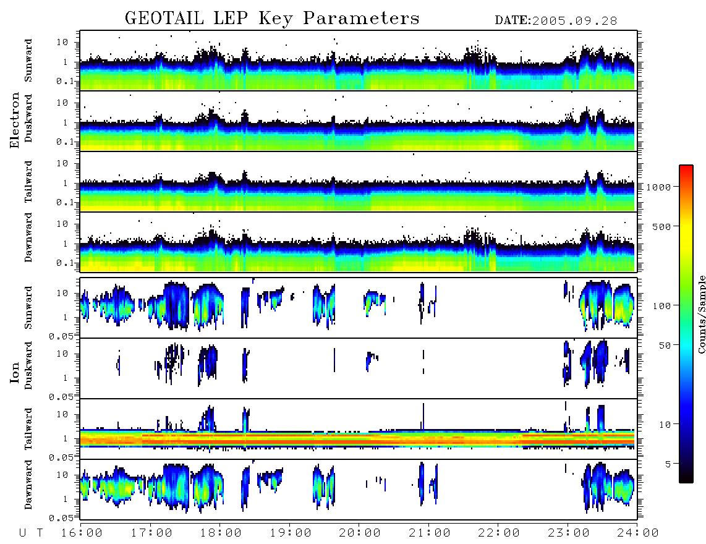Click the Electron Sunward spectrogram panel
Screen dimensions: 706x544
[x=359, y=61]
